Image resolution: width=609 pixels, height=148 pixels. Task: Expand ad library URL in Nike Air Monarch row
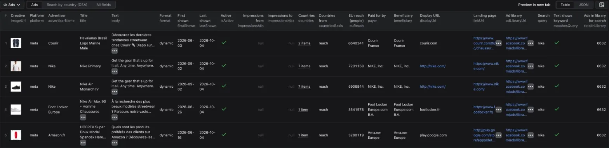click(x=531, y=87)
